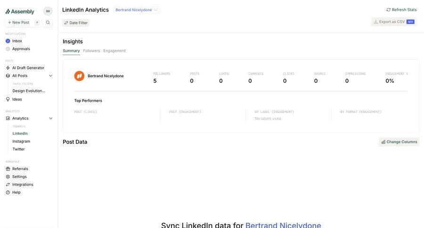This screenshot has width=424, height=228.
Task: Open Inbox with notification badge
Action: click(x=17, y=41)
